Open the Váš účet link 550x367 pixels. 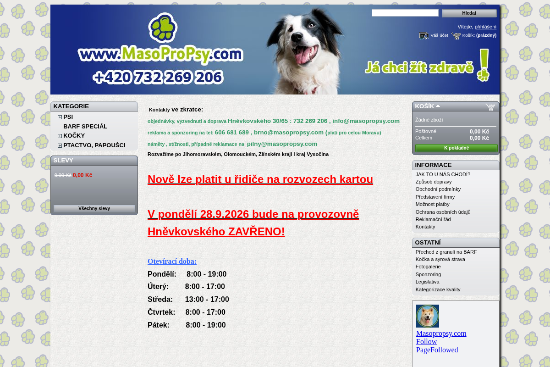tap(439, 35)
